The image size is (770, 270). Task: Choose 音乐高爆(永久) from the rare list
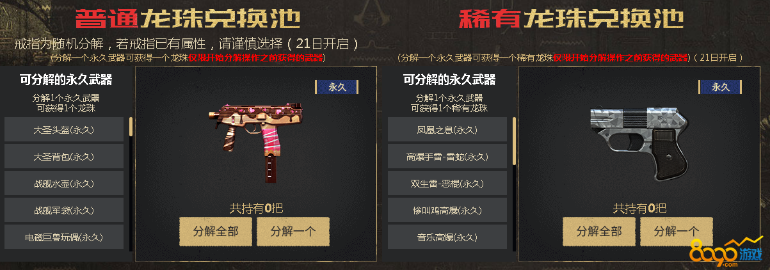click(x=447, y=237)
